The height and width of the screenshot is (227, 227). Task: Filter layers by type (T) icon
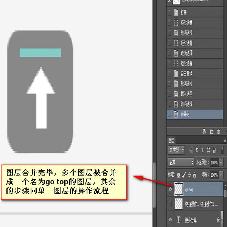[203, 150]
